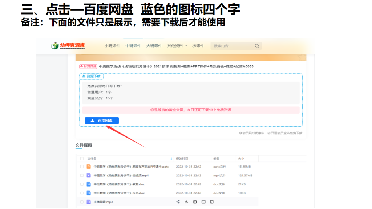Tick the select-all checkbox beside 文件名
Viewport: 372px width, 209px height.
82,159
